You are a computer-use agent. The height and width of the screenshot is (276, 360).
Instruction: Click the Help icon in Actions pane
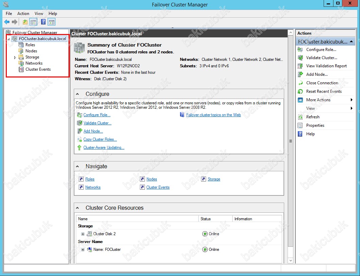click(300, 134)
